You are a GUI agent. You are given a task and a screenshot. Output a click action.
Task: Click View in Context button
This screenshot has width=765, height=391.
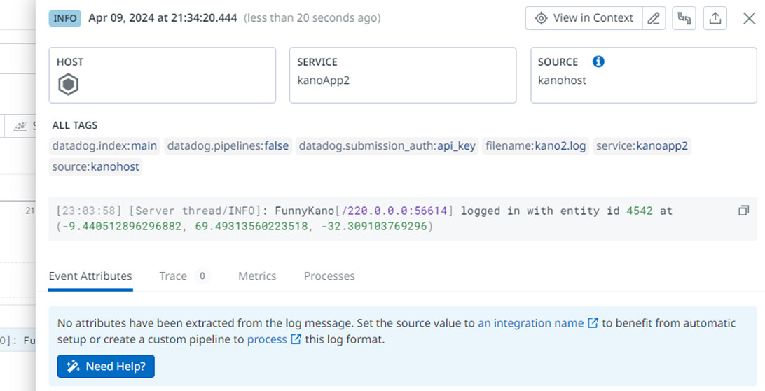584,18
